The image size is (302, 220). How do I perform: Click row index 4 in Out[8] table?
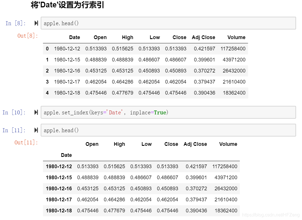47,93
